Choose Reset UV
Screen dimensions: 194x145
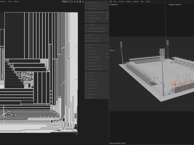point(97,79)
